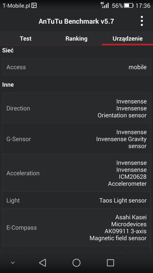Image resolution: width=153 pixels, height=273 pixels.
Task: Open the three-dot overflow menu
Action: point(142,21)
